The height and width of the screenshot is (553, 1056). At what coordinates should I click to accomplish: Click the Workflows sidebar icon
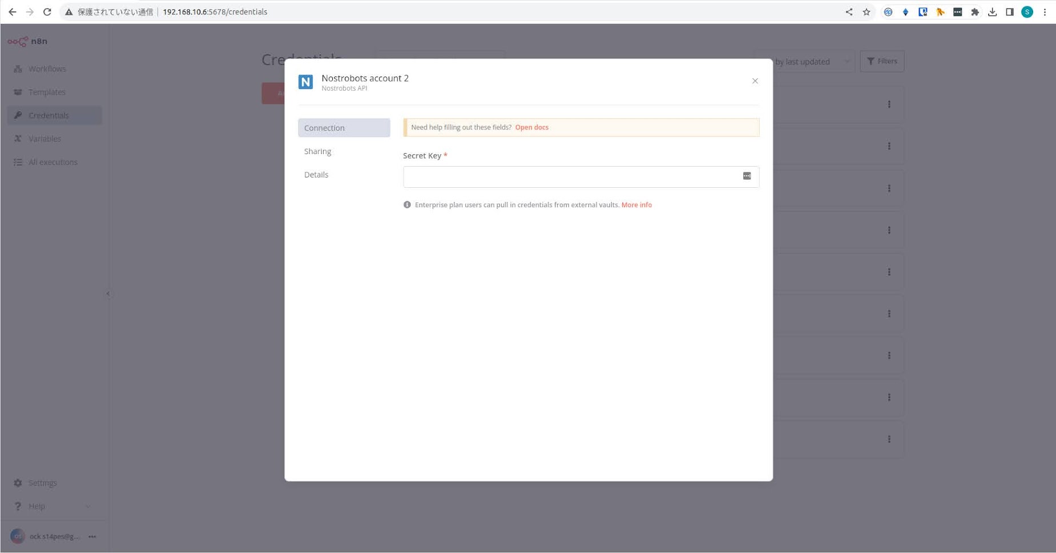[18, 68]
